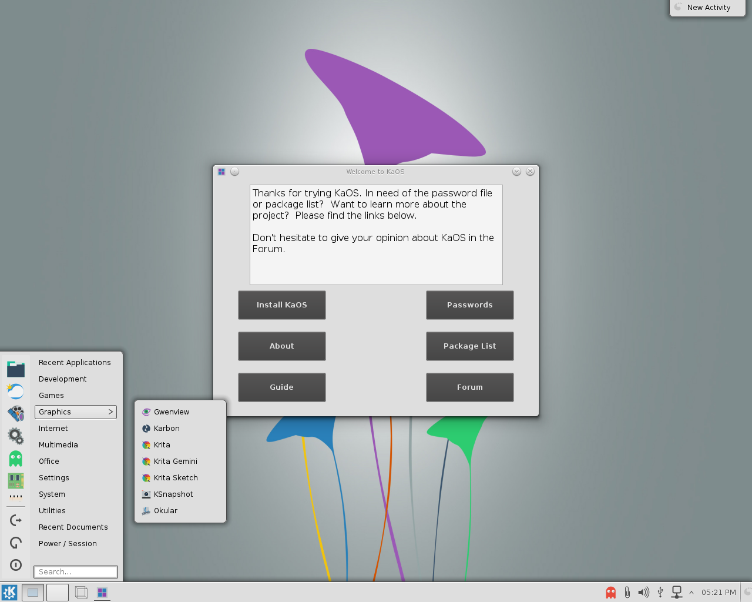The width and height of the screenshot is (752, 602).
Task: Open the Utilities category in launcher menu
Action: click(x=76, y=511)
